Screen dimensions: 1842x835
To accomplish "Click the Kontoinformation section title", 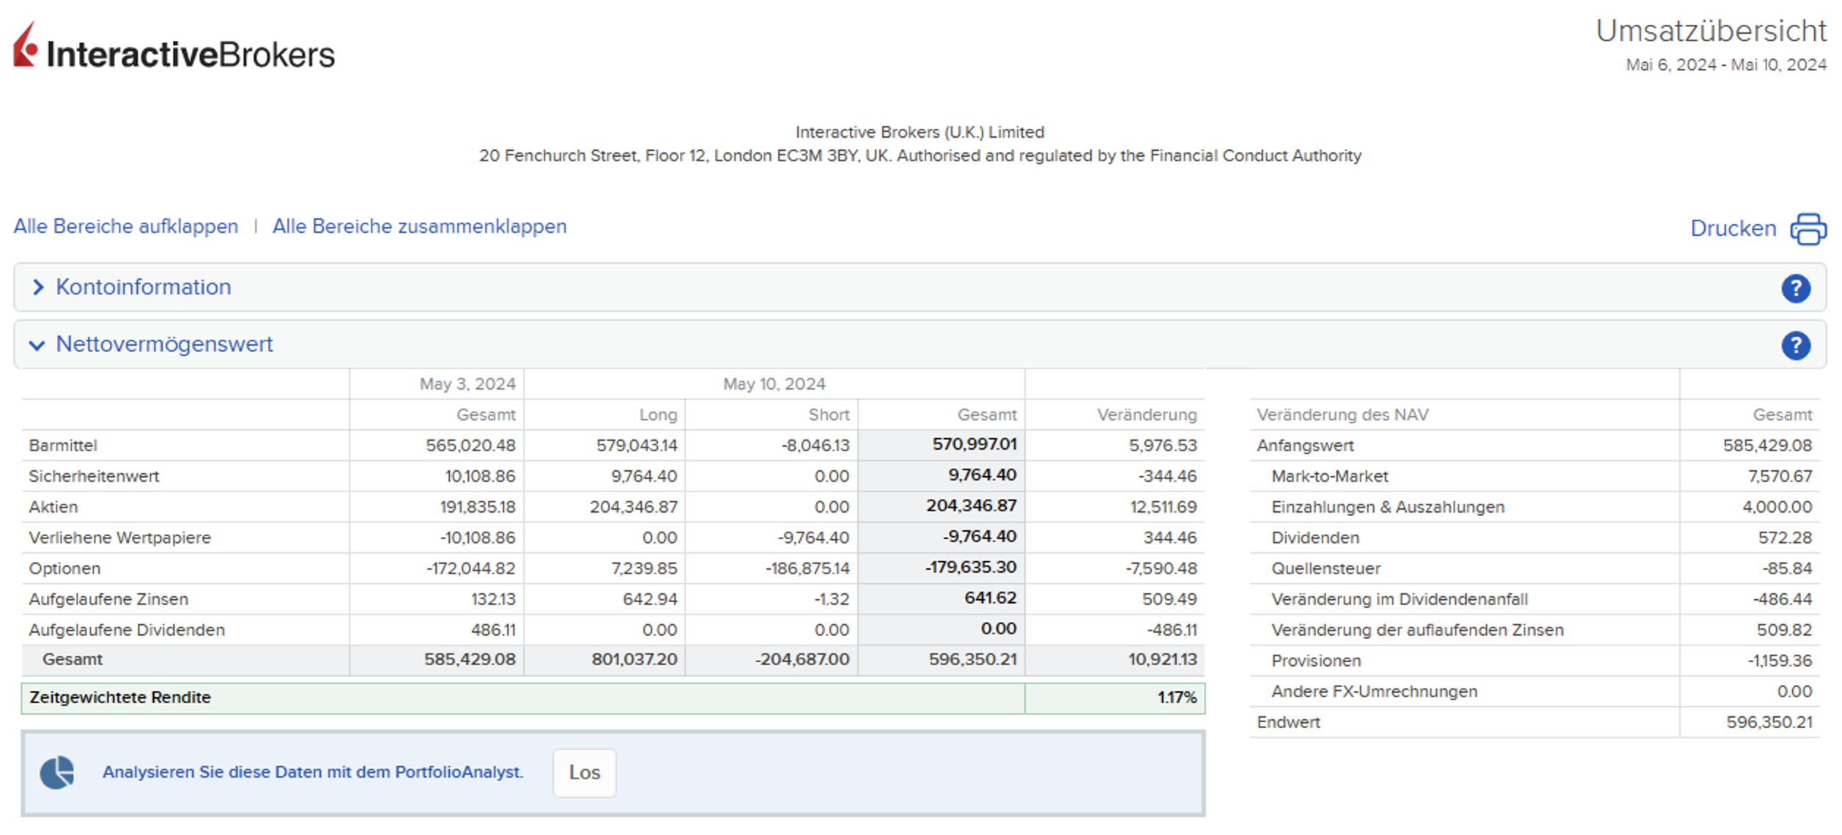I will pyautogui.click(x=143, y=287).
